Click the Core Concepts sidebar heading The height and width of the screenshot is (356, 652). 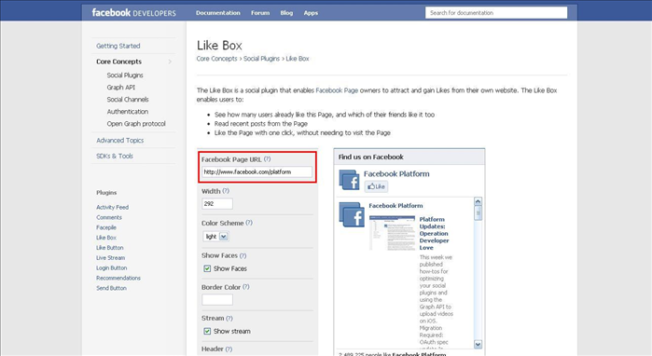(x=118, y=62)
